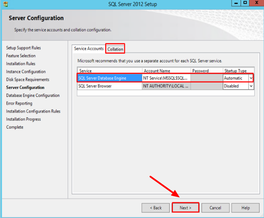Click the Password cell for SQL Server Browser
Image resolution: width=264 pixels, height=218 pixels.
point(207,86)
